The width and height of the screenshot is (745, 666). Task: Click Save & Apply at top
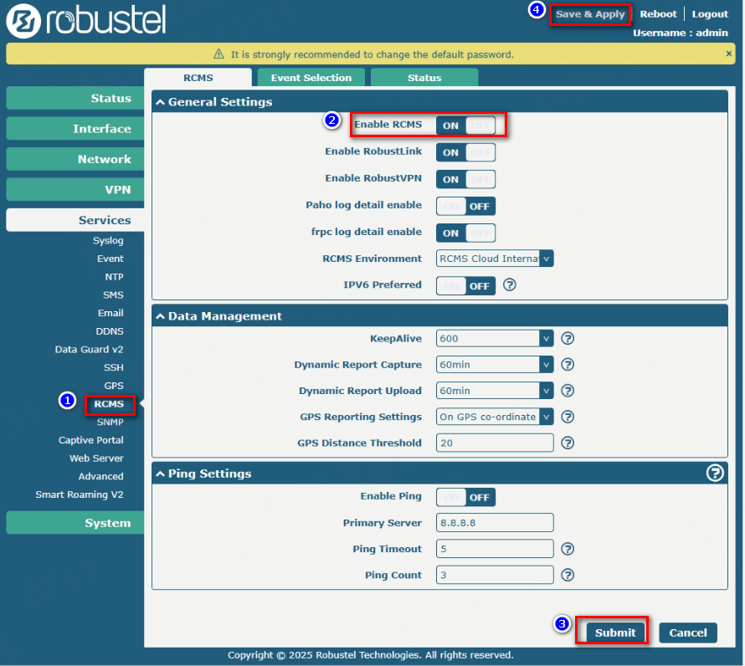click(x=589, y=14)
